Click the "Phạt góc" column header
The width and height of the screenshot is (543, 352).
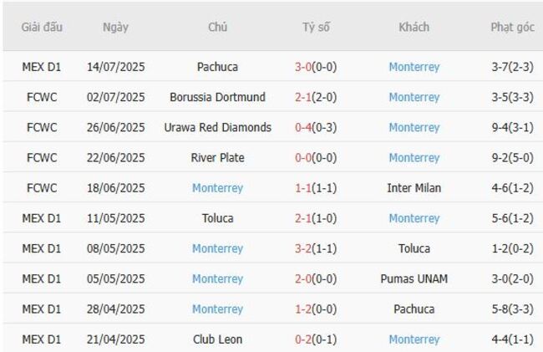click(512, 27)
